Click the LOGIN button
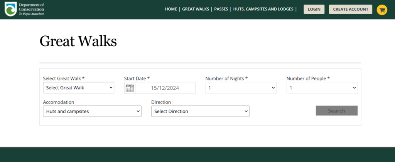The width and height of the screenshot is (395, 162). click(x=314, y=9)
